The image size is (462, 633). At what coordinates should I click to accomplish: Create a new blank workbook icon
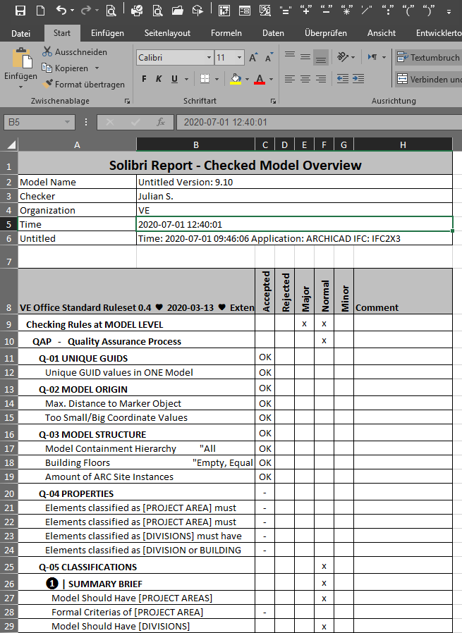(40, 11)
